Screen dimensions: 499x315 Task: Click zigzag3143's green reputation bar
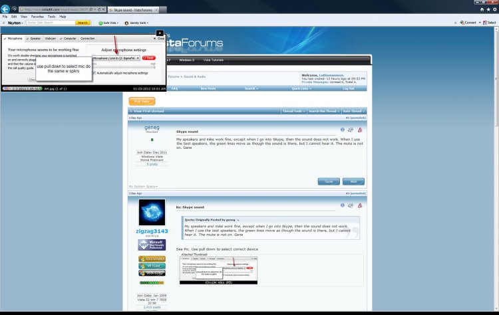(152, 282)
